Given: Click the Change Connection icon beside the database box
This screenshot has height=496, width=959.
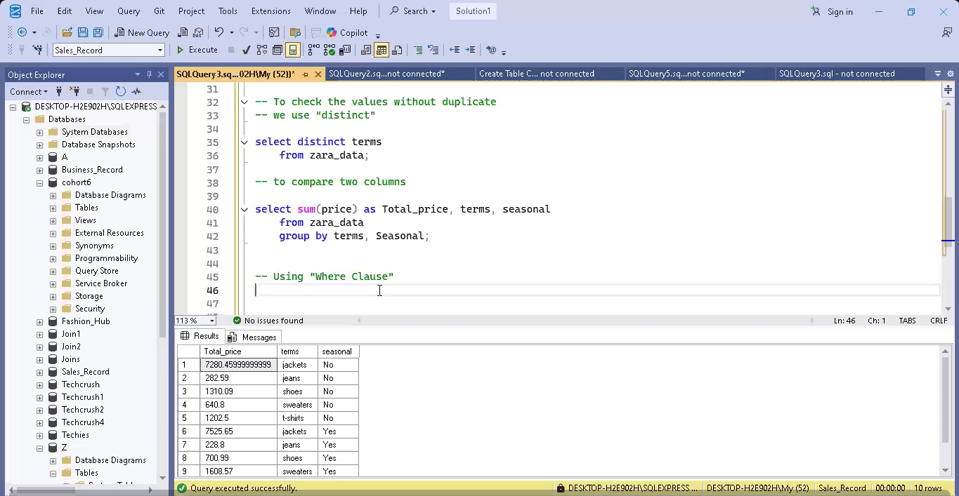Looking at the screenshot, I should [x=37, y=50].
